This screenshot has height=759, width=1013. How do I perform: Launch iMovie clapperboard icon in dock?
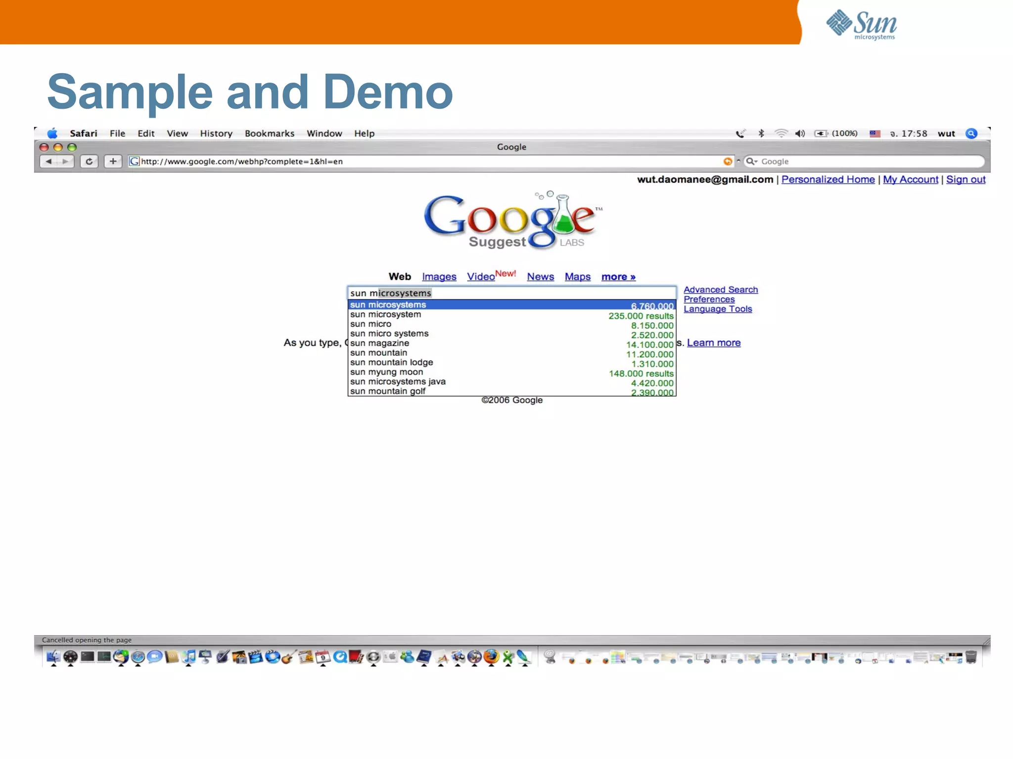256,657
